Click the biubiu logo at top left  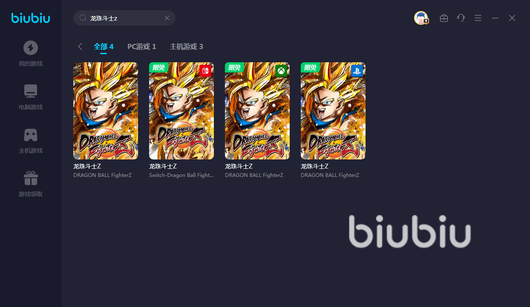click(x=31, y=18)
